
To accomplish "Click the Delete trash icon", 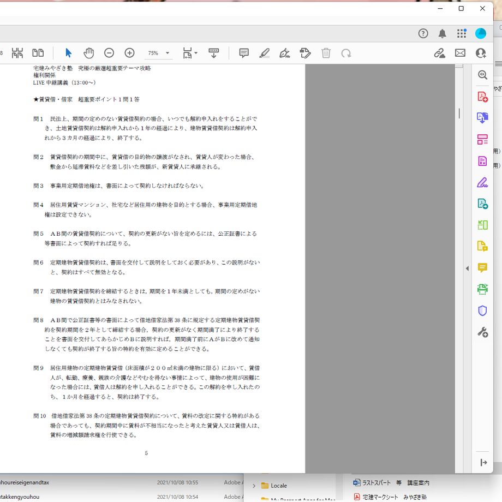I will (x=326, y=53).
